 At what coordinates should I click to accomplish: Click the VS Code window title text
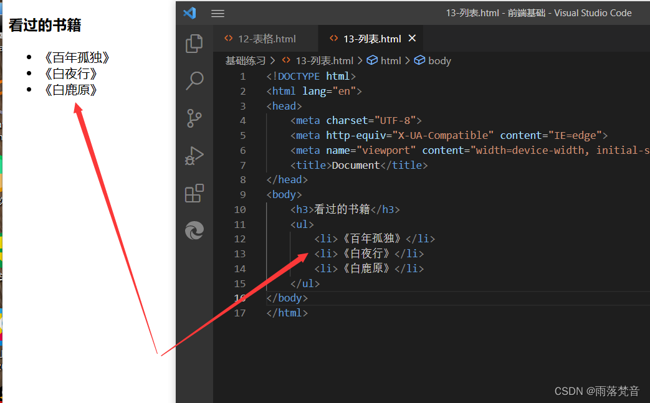coord(538,13)
